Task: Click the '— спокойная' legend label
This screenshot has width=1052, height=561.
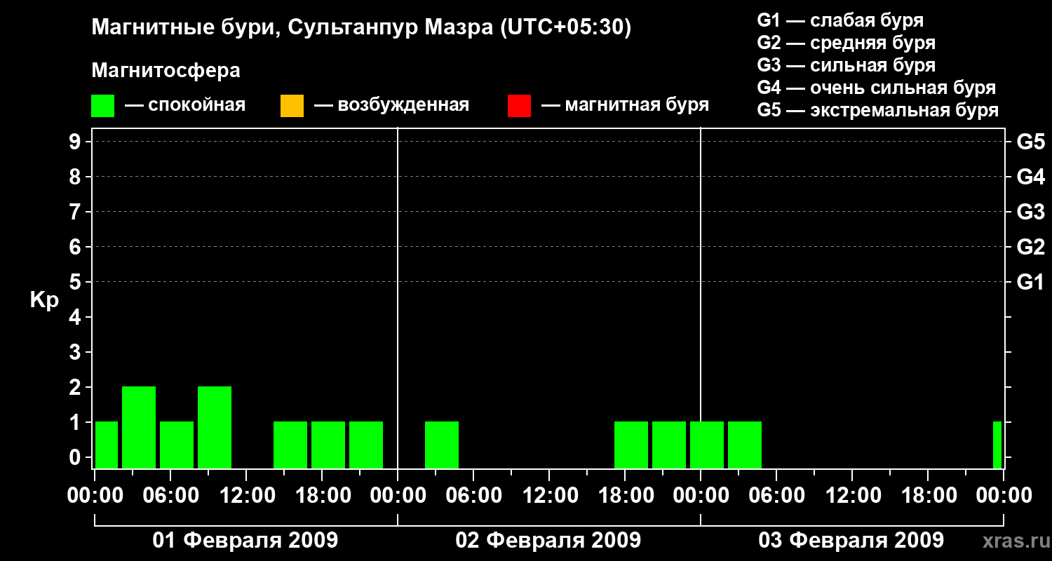Action: [185, 106]
